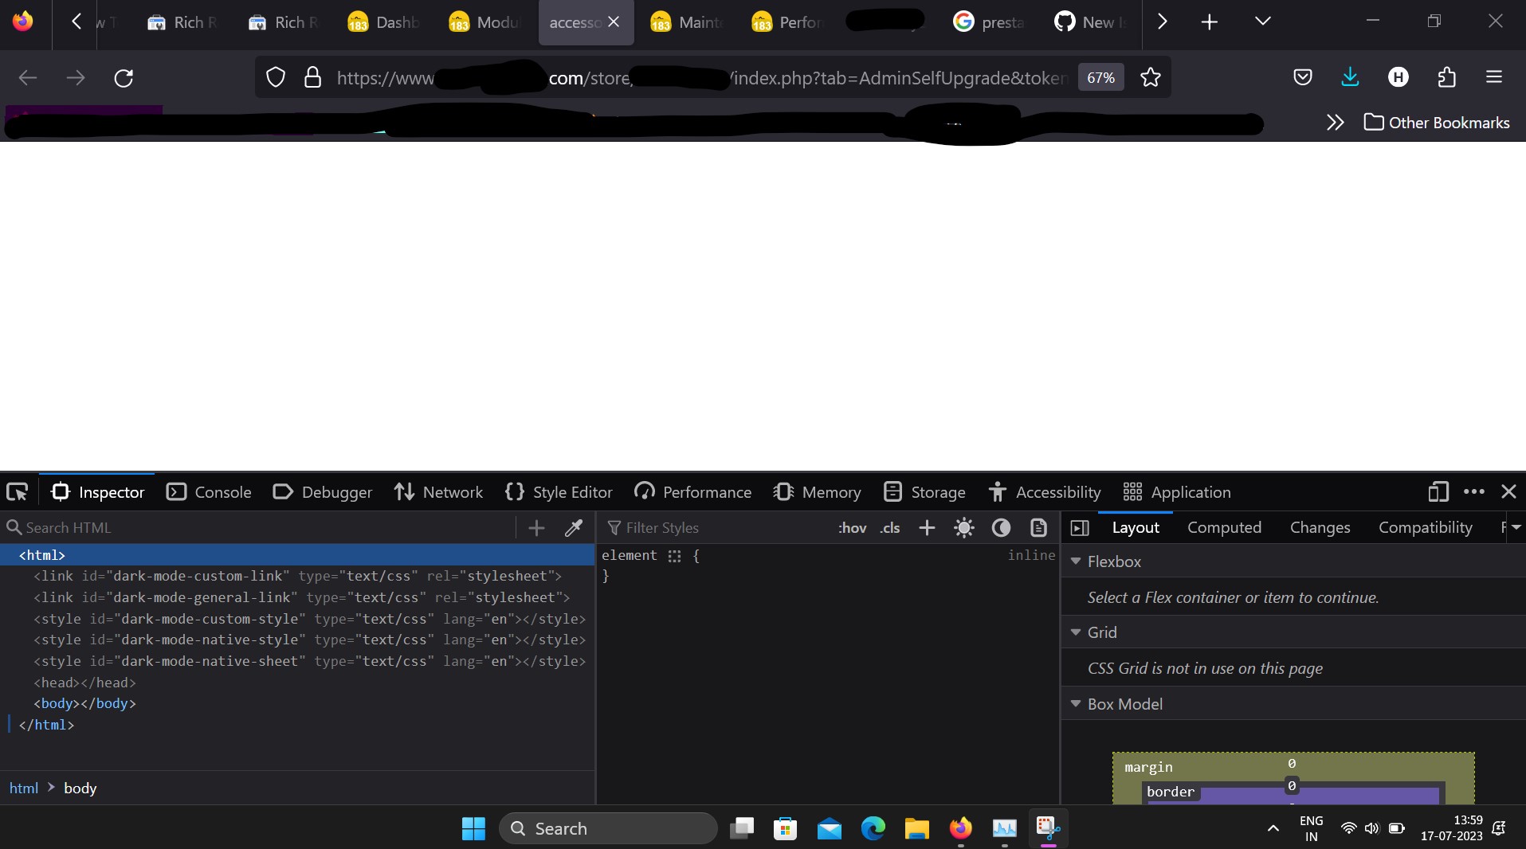Open the list all tabs dropdown
The image size is (1526, 849).
(1261, 22)
